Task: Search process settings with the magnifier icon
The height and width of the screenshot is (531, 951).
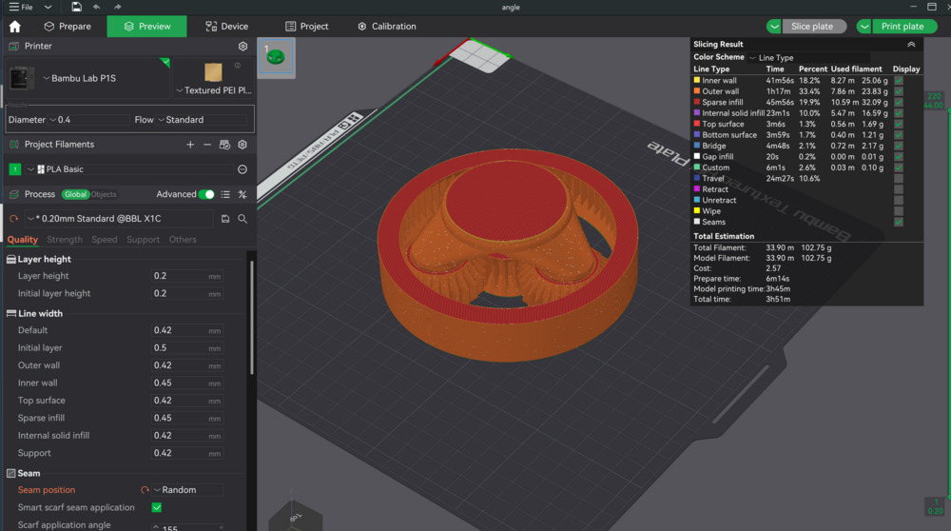Action: tap(243, 219)
